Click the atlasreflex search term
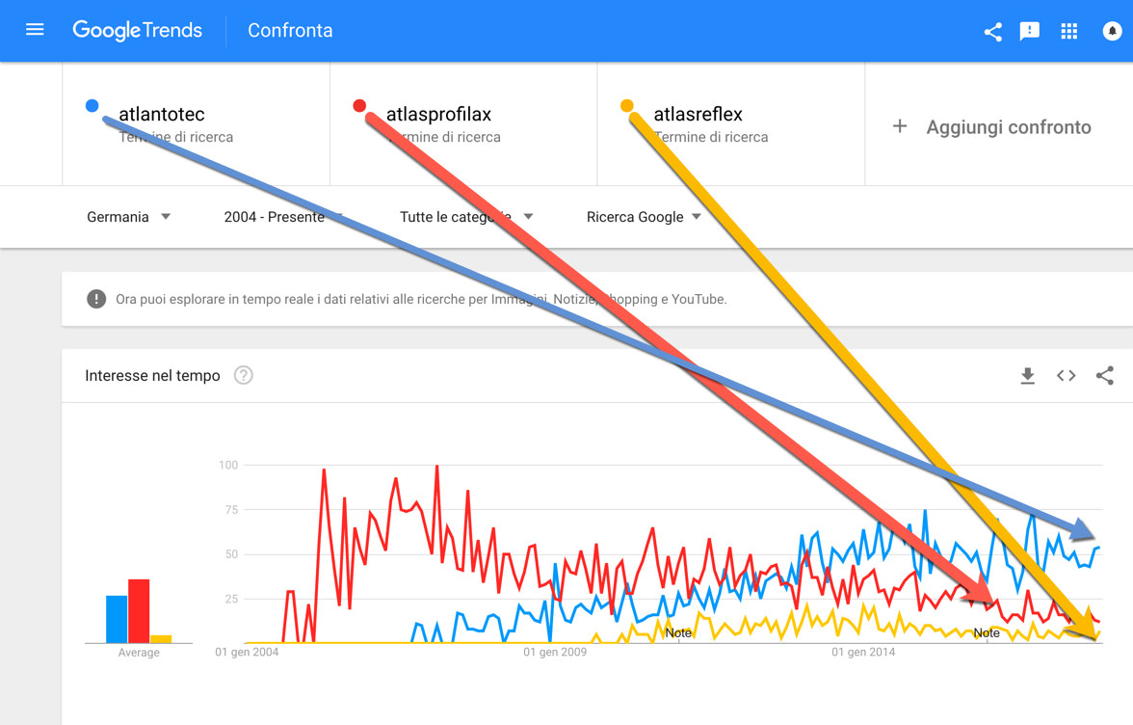This screenshot has width=1133, height=725. [698, 116]
